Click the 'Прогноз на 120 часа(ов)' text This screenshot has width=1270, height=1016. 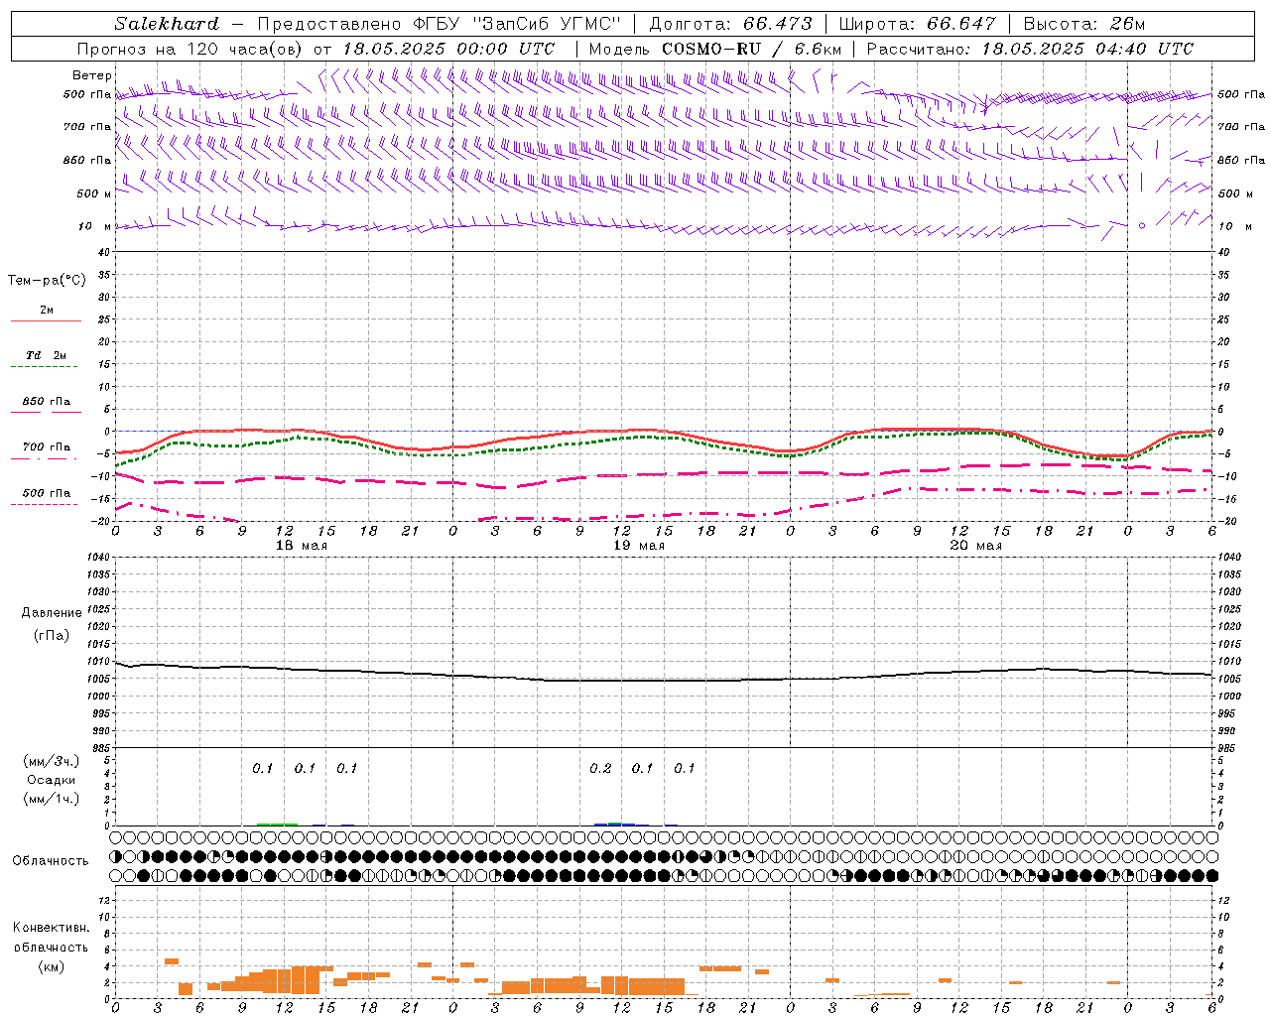[191, 49]
